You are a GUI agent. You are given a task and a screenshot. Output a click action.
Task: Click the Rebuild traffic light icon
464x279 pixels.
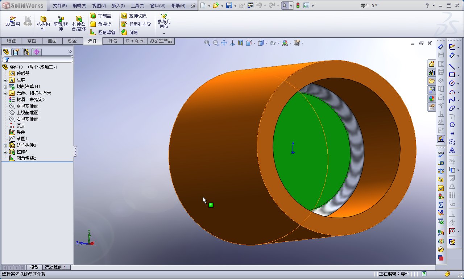pos(298,5)
